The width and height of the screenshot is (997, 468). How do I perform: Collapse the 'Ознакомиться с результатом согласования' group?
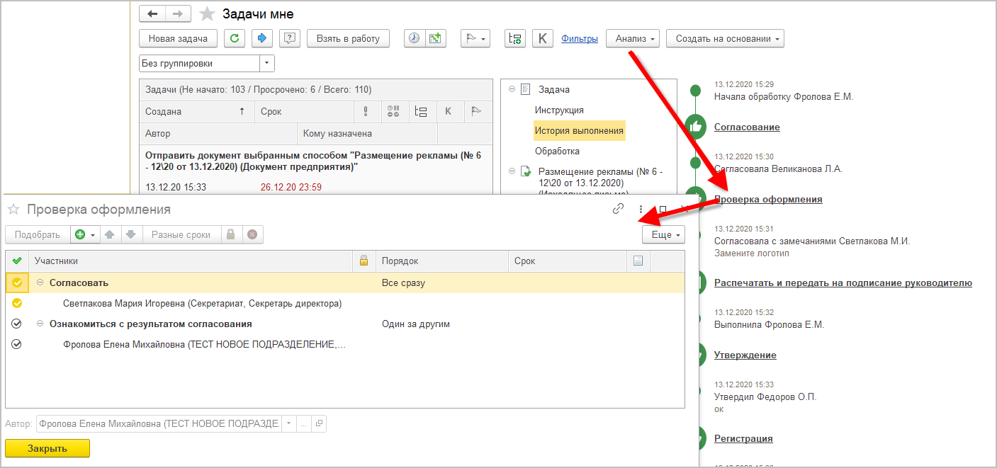[40, 324]
